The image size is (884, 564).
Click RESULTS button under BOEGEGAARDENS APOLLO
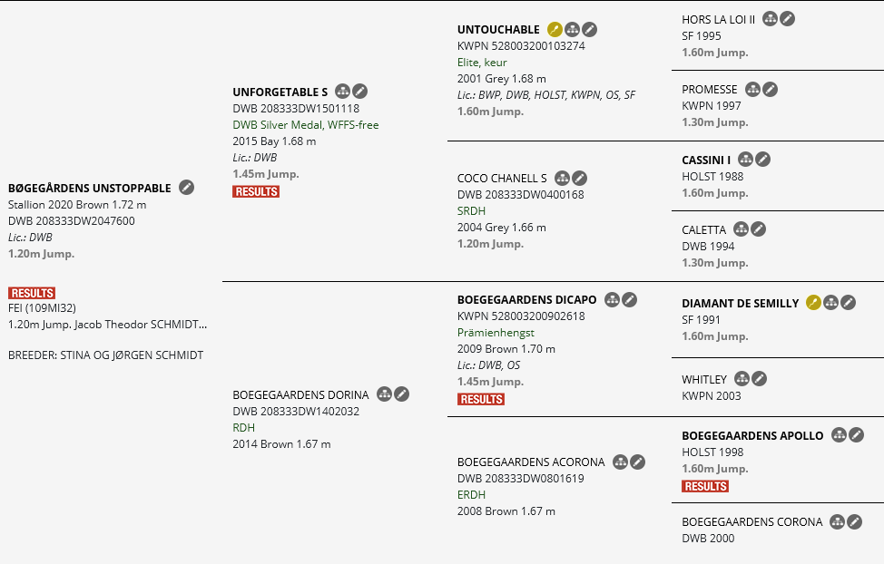(x=705, y=486)
